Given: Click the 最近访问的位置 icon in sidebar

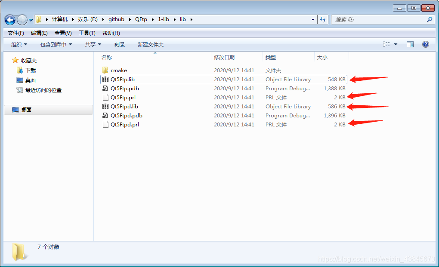Looking at the screenshot, I should (20, 90).
